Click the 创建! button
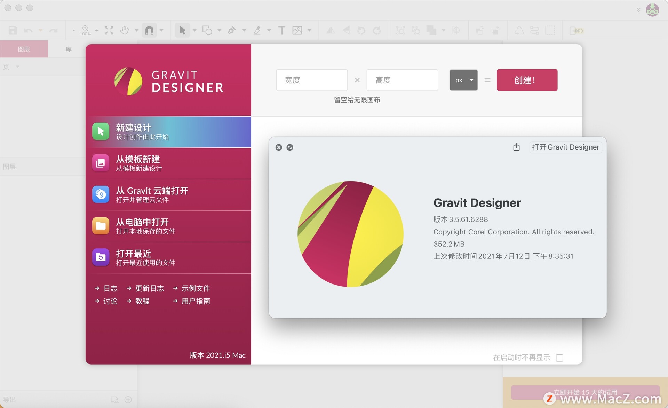 point(527,80)
